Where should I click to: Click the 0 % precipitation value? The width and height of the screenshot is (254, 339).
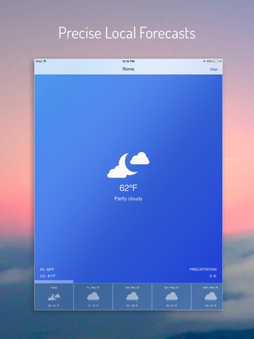point(213,276)
